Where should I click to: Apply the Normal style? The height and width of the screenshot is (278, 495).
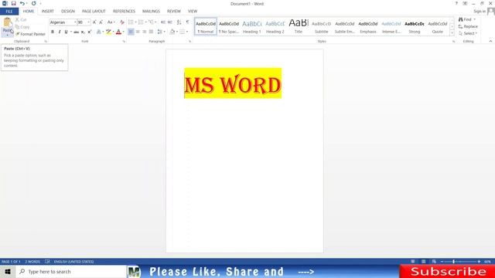coord(206,26)
